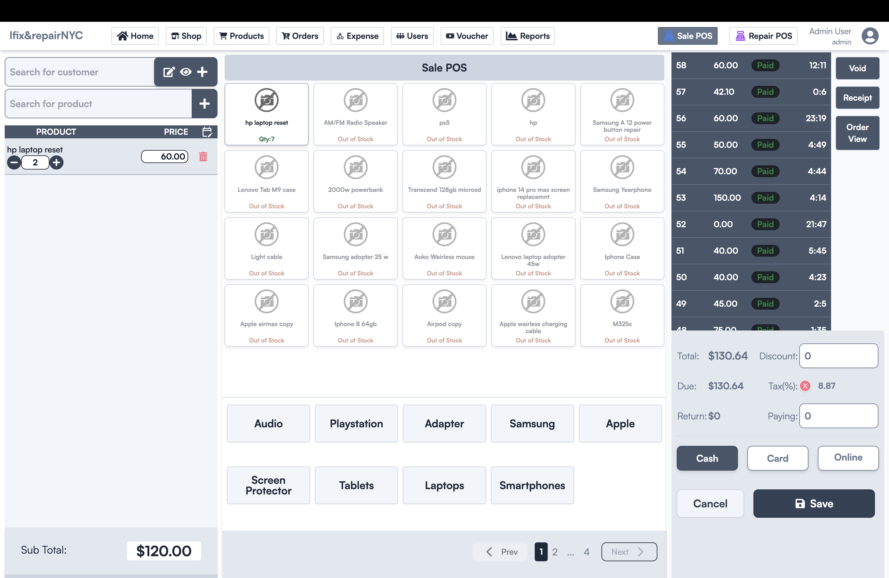Delete hp laptop reset via the trash icon
Image resolution: width=889 pixels, height=578 pixels.
(x=203, y=157)
